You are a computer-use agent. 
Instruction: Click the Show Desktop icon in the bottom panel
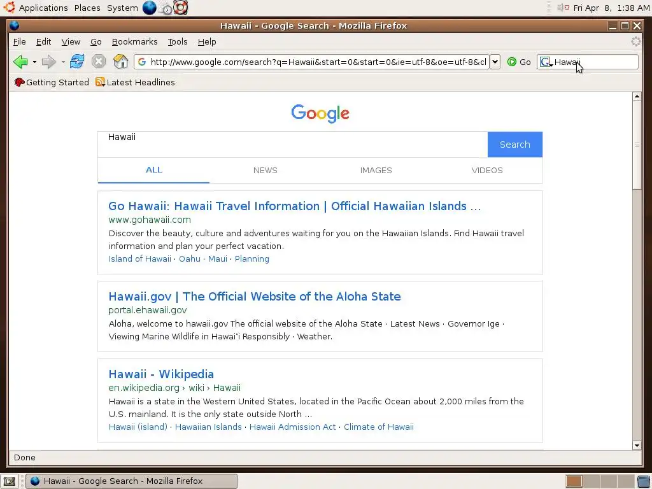click(10, 481)
